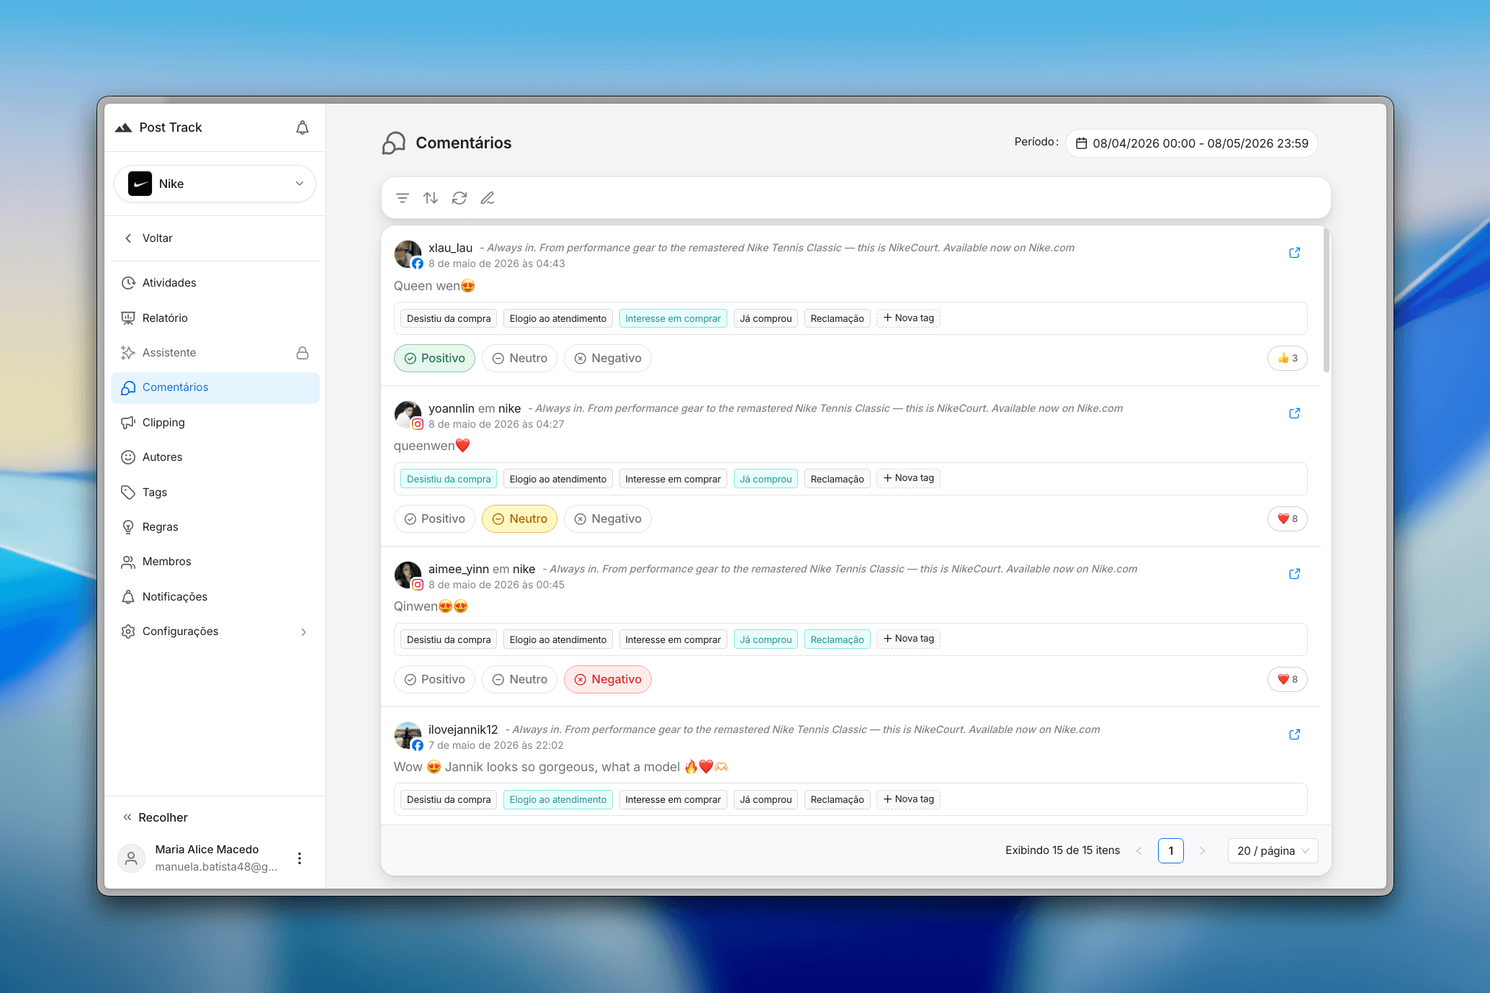Click the edit pencil icon in toolbar
The height and width of the screenshot is (993, 1490).
click(x=488, y=198)
